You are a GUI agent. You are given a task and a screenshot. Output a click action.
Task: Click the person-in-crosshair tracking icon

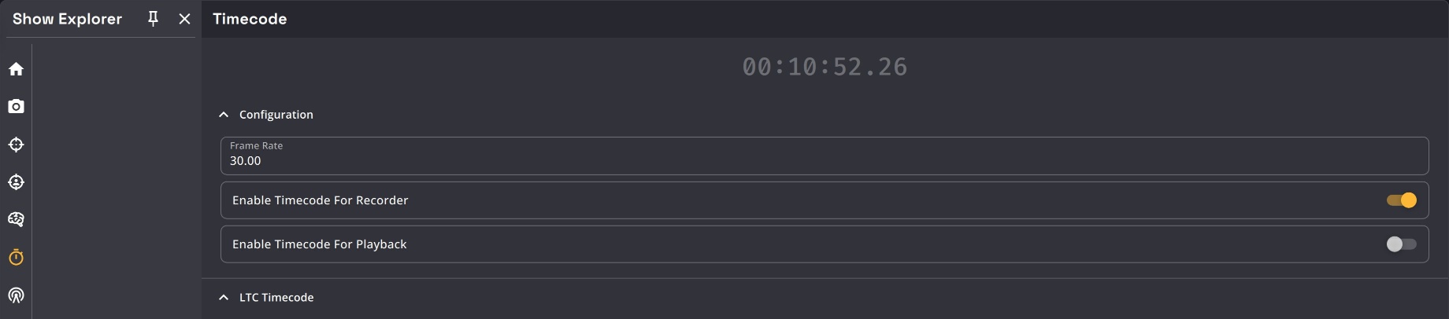[16, 182]
